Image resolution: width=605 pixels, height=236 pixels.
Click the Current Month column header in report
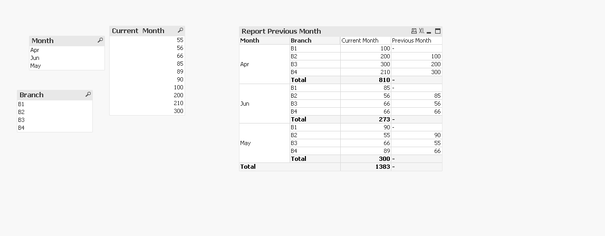click(360, 40)
